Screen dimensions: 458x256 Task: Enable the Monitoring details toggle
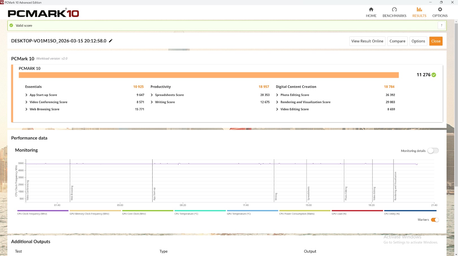(x=433, y=151)
